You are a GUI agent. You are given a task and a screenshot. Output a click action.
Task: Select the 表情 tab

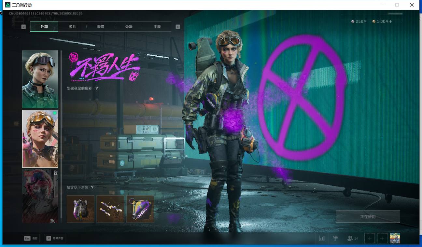pyautogui.click(x=101, y=27)
